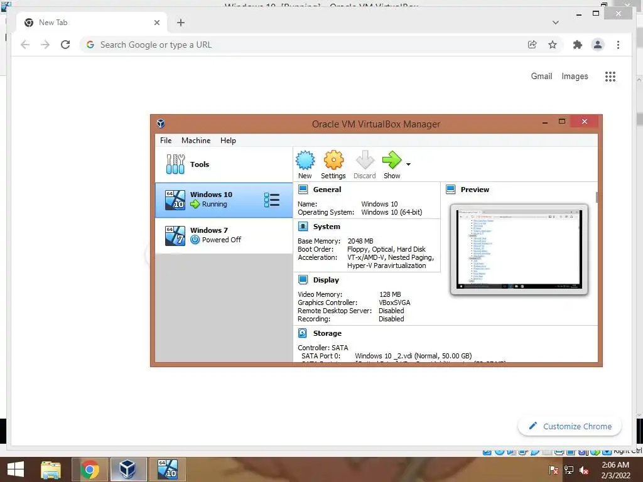Select the New Tab tab

pyautogui.click(x=92, y=23)
